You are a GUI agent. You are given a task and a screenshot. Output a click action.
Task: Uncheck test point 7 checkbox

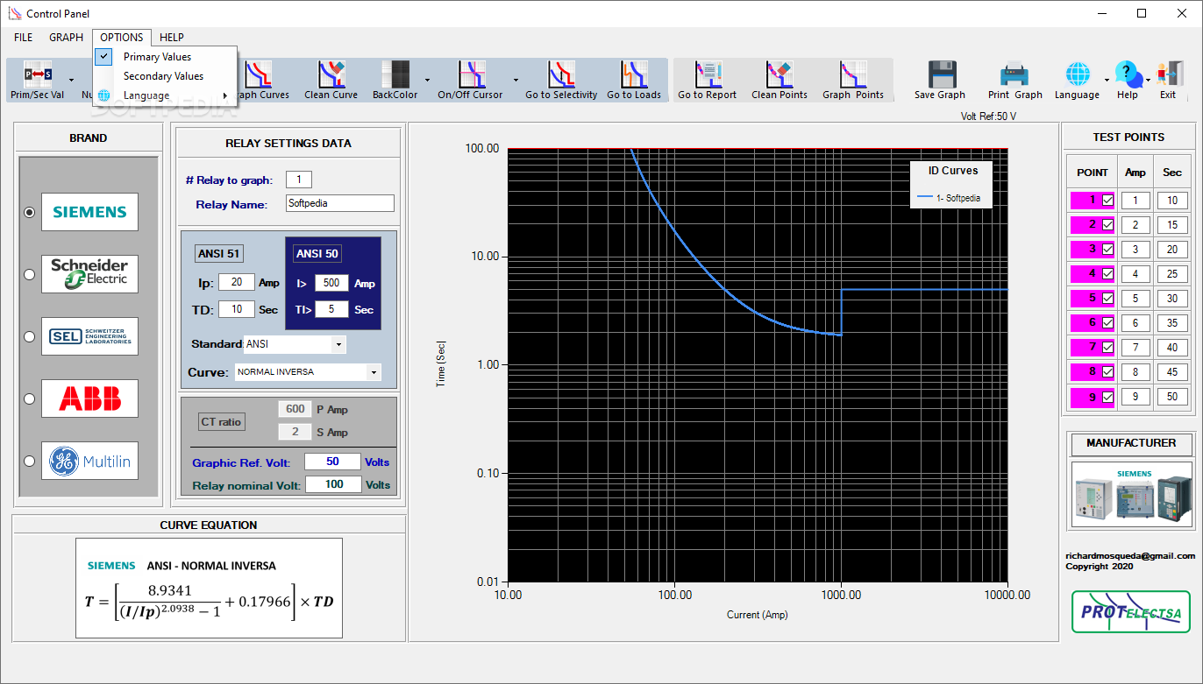tap(1108, 347)
